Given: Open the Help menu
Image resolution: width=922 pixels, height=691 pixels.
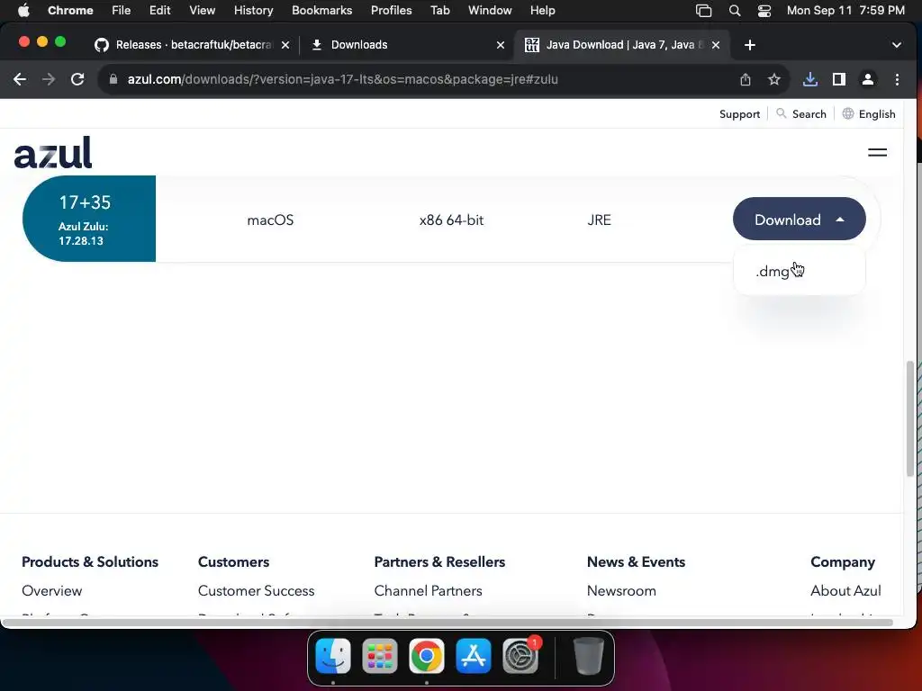Looking at the screenshot, I should coord(542,11).
